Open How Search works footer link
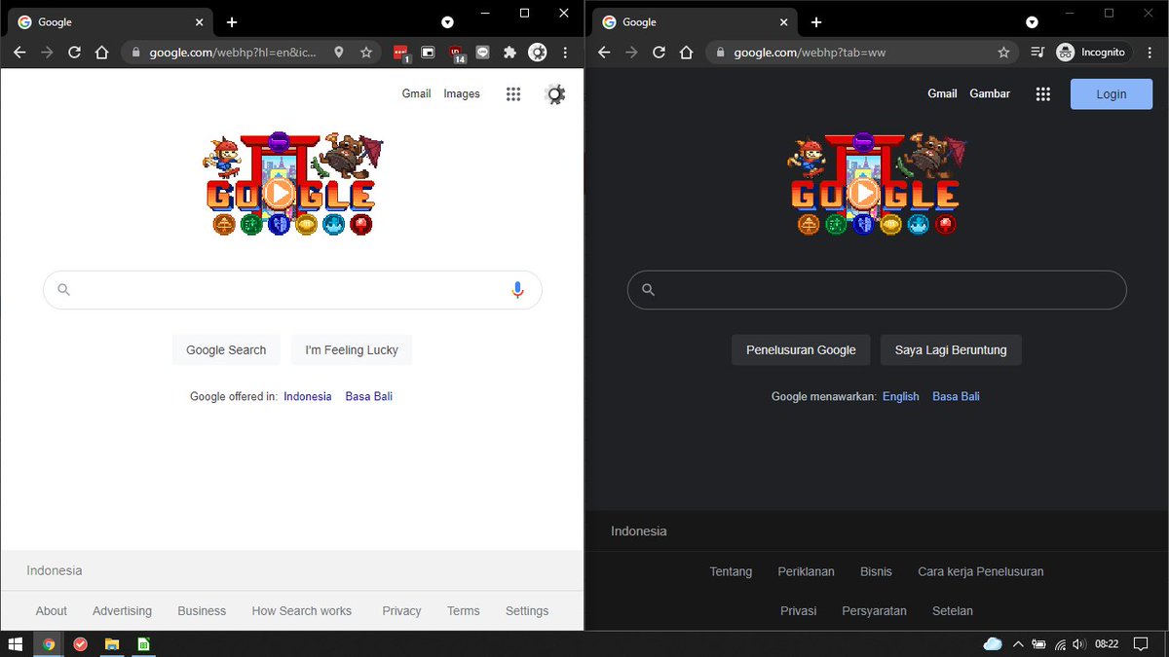The width and height of the screenshot is (1169, 657). [x=302, y=611]
